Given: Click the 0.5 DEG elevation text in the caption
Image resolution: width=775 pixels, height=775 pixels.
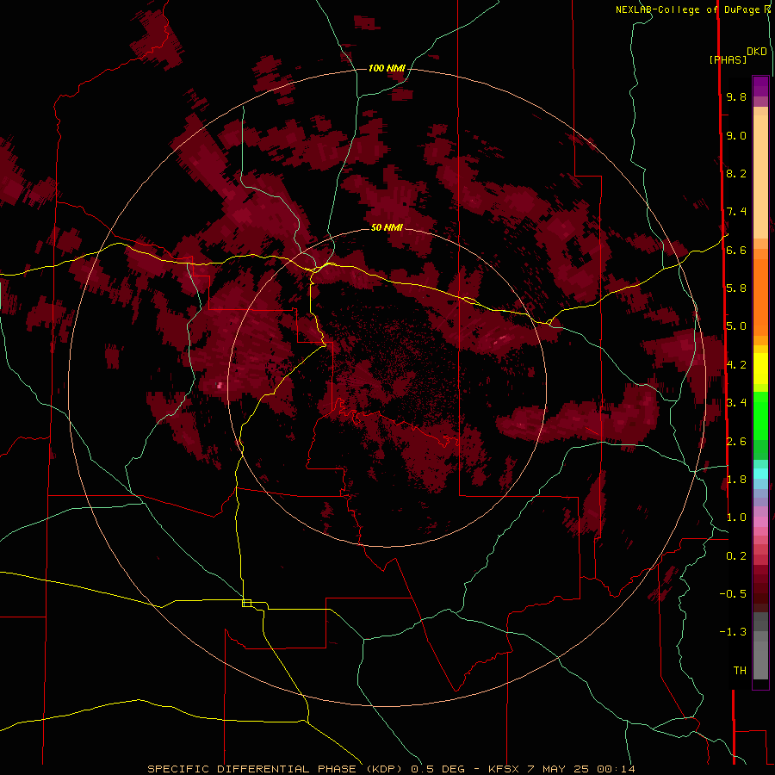Looking at the screenshot, I should point(437,769).
